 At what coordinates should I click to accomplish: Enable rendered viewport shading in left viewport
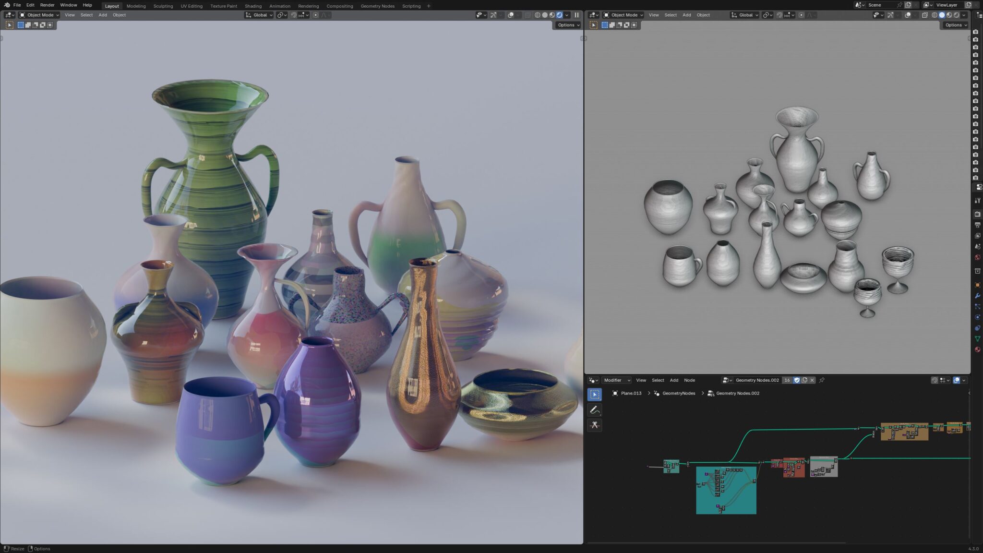(559, 15)
